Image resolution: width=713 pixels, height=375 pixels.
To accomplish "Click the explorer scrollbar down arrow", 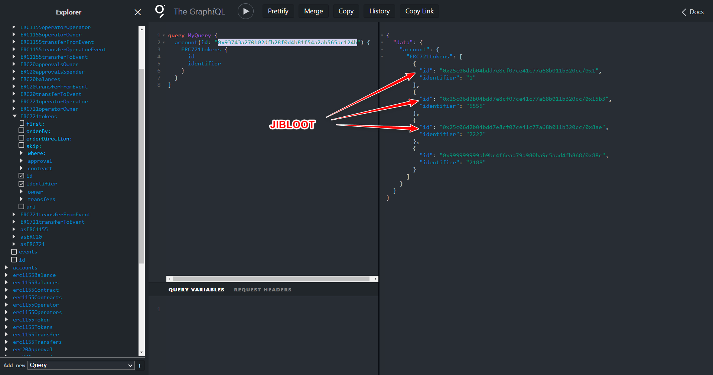I will [141, 352].
